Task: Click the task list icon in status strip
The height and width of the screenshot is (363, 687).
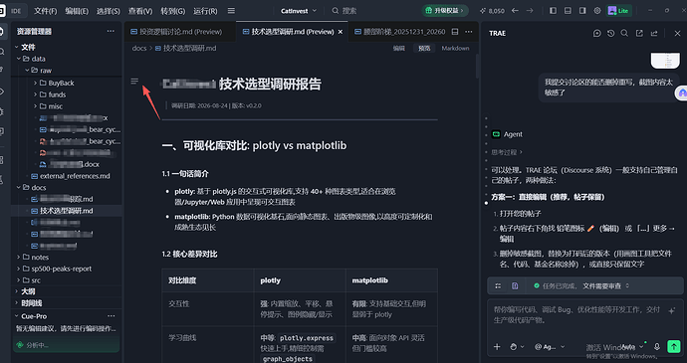Action: click(x=498, y=286)
